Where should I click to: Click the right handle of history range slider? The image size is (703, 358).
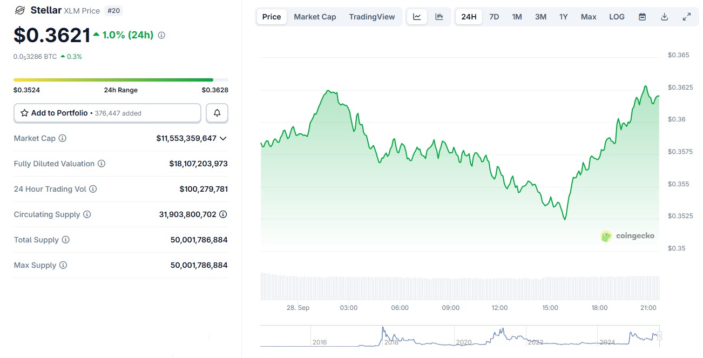(x=659, y=336)
